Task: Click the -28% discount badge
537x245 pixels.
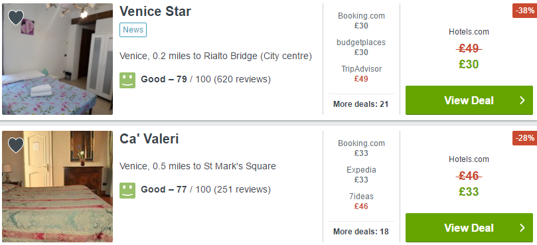Action: point(524,138)
